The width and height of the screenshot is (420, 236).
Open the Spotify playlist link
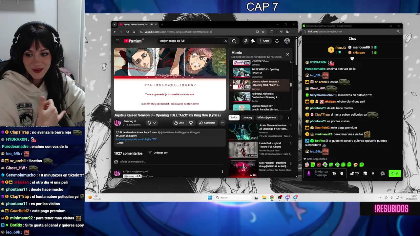click(x=137, y=139)
